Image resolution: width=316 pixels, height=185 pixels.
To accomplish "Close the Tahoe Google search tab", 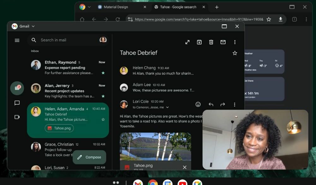I will coord(204,7).
